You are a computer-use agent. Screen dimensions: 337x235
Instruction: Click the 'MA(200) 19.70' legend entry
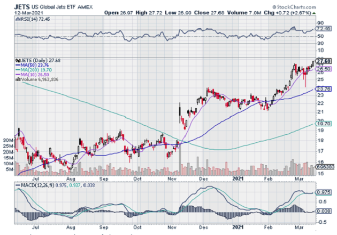(x=36, y=70)
